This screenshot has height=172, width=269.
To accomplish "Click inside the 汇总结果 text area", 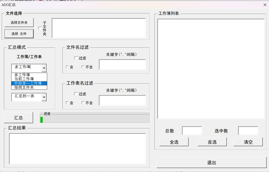I will pos(77,149).
